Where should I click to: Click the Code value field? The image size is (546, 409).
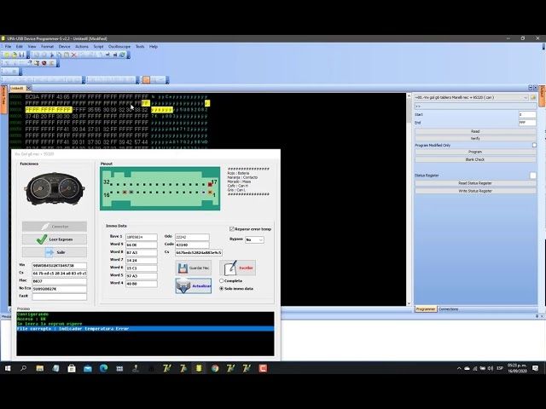click(192, 245)
